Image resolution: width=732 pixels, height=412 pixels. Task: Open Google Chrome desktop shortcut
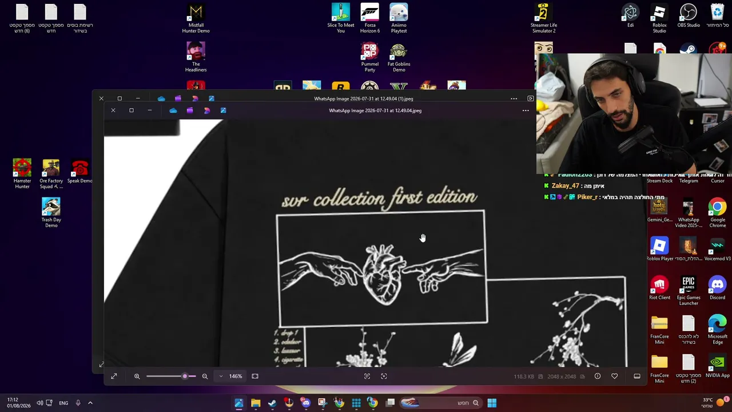coord(717,213)
